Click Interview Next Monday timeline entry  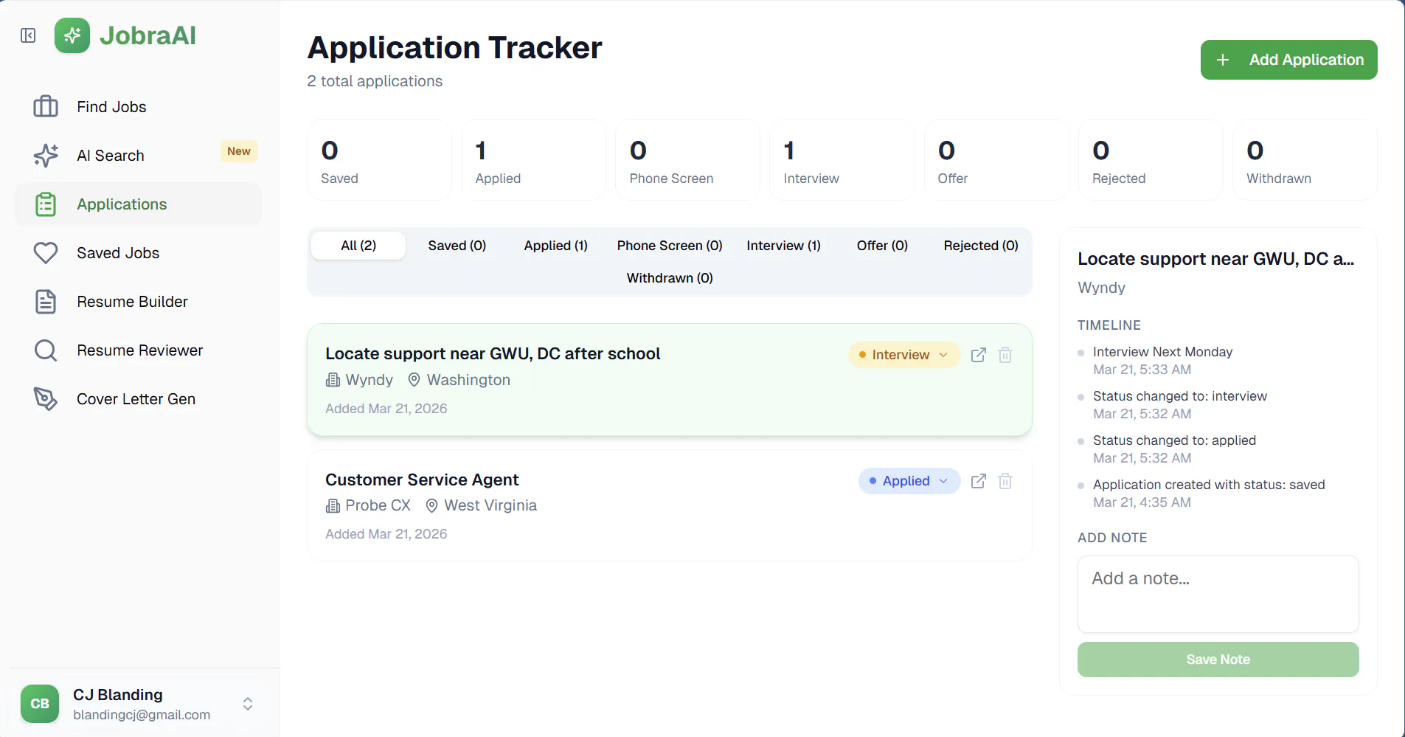coord(1162,352)
